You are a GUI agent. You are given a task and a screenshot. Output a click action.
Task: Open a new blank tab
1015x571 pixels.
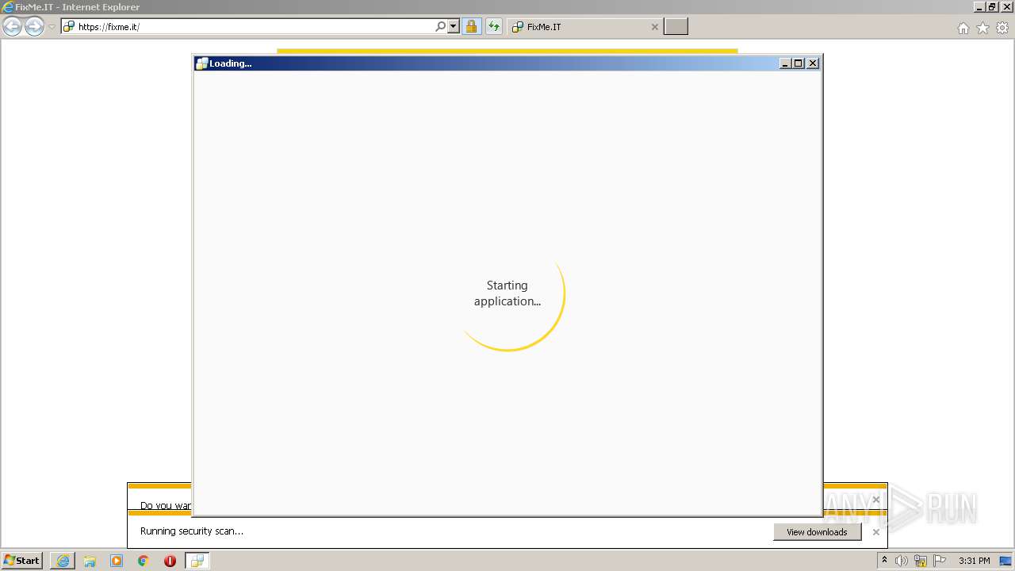[676, 26]
